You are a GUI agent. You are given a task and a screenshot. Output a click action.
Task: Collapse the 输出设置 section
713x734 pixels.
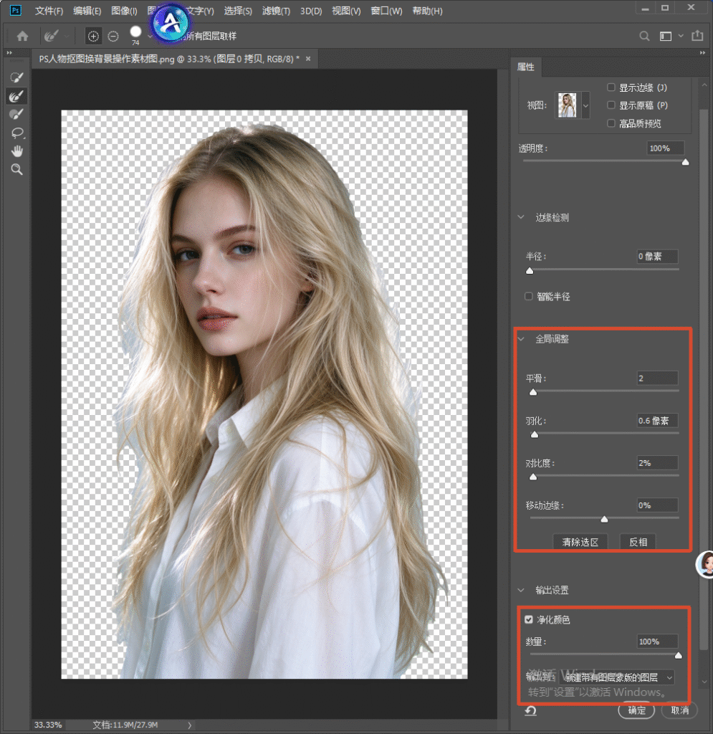[x=521, y=590]
